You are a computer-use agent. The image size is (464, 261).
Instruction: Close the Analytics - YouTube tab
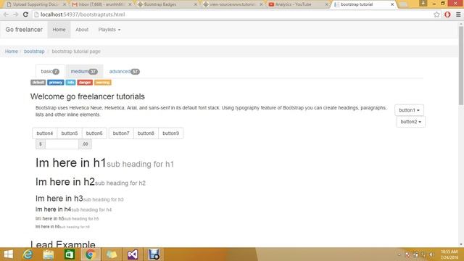[x=327, y=4]
